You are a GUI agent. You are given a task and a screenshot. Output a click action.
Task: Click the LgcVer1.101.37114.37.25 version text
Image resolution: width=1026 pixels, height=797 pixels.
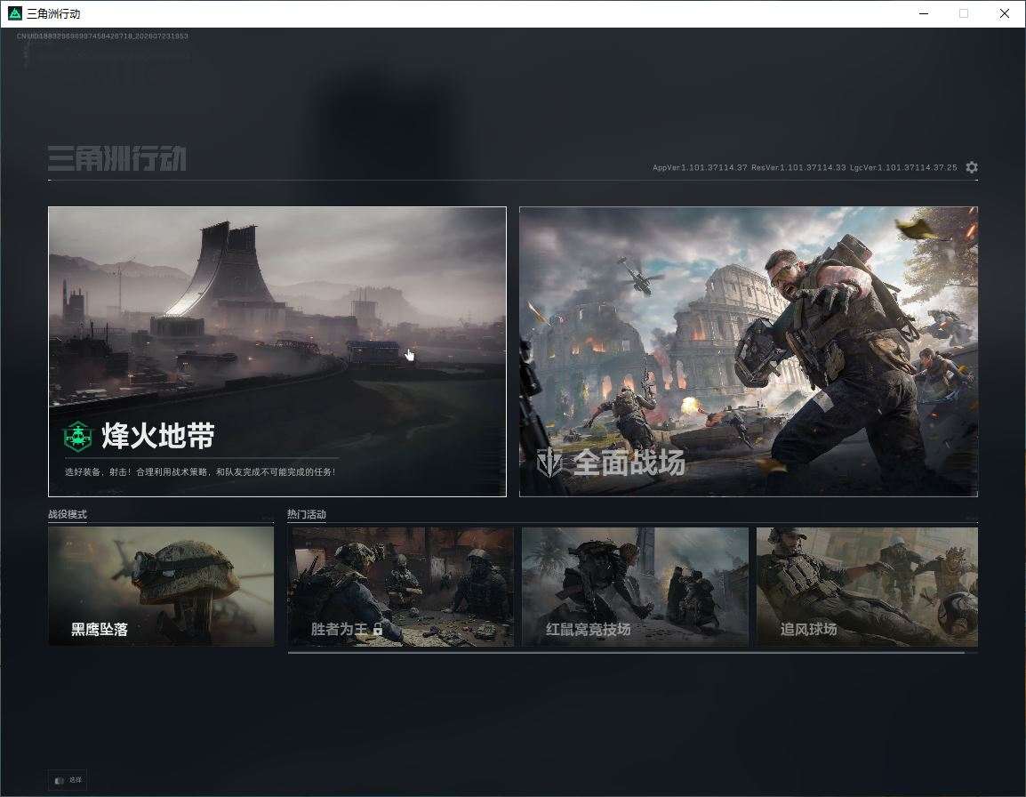pyautogui.click(x=903, y=167)
